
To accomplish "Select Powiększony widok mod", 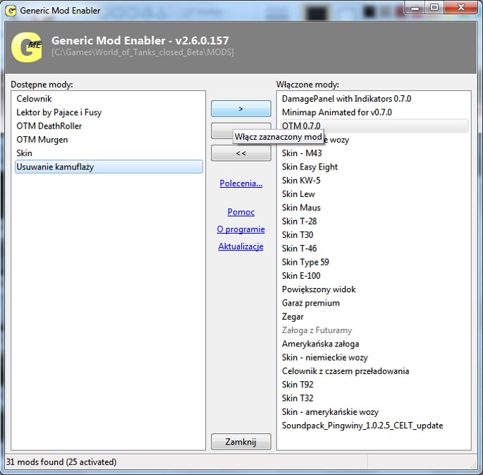I will (374, 289).
